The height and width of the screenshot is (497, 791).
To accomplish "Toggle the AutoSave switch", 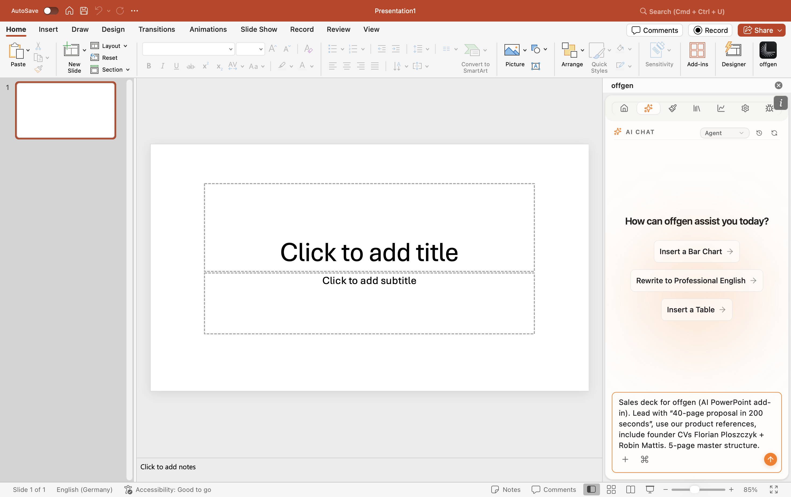I will (x=51, y=11).
